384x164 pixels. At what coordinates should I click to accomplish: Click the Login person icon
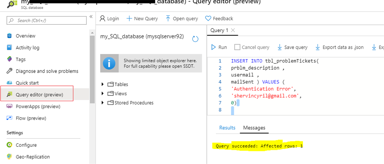coord(102,19)
